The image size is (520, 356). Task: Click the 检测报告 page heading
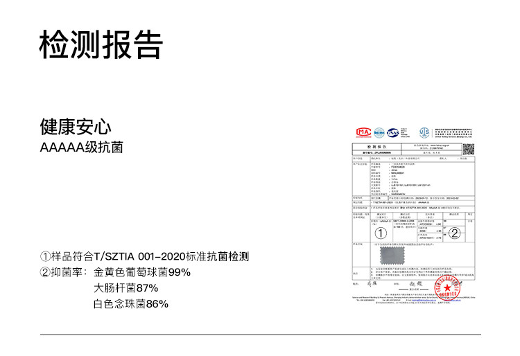101,45
